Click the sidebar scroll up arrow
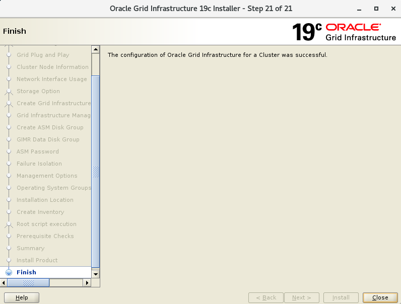This screenshot has height=304, width=401. 96,49
